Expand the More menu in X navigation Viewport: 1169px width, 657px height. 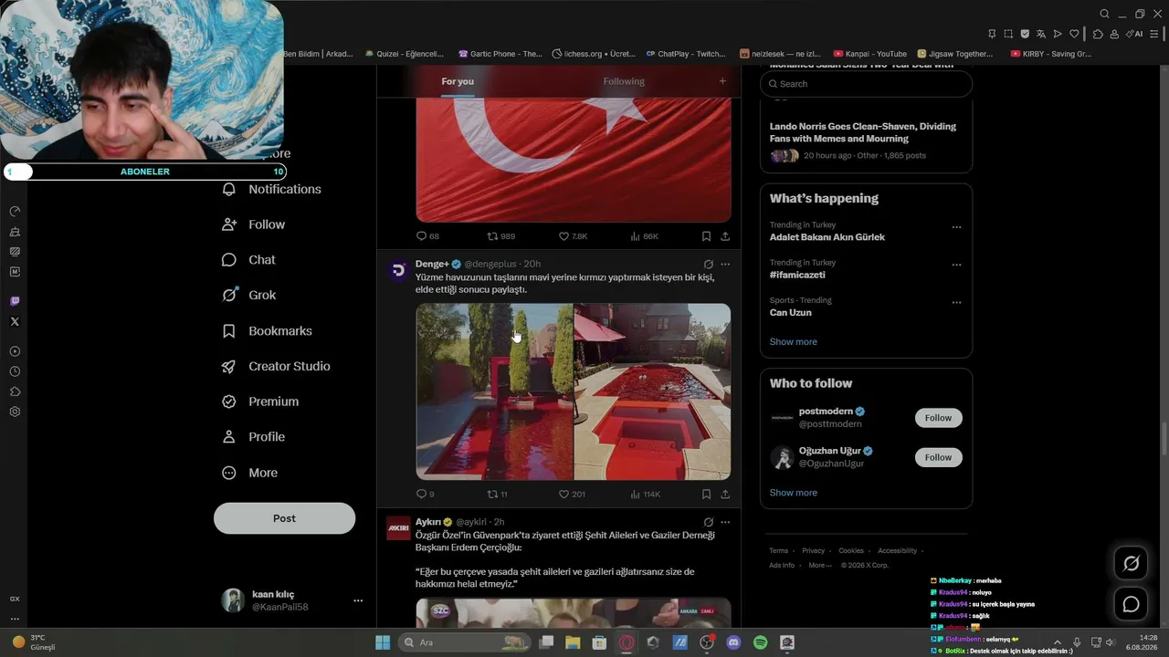[x=249, y=473]
